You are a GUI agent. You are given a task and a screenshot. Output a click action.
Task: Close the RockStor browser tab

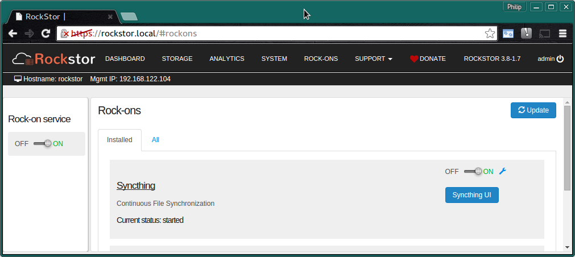[110, 16]
